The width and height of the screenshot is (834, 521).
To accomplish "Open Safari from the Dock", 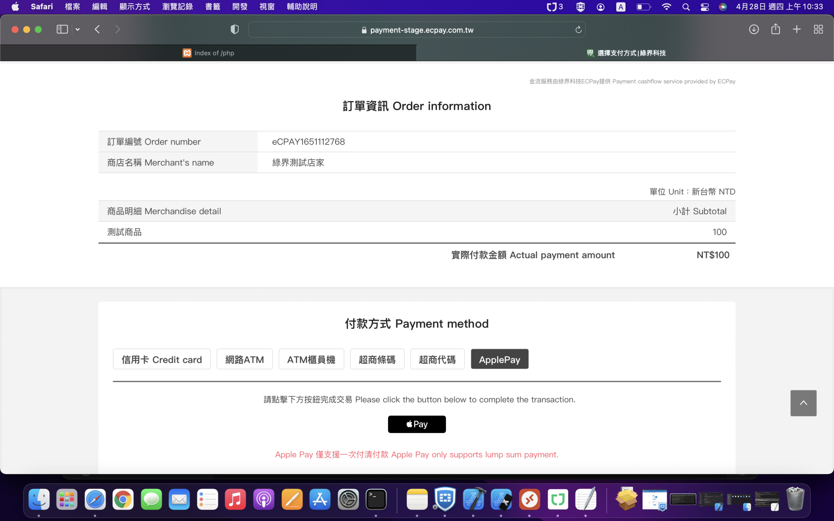I will click(x=95, y=499).
